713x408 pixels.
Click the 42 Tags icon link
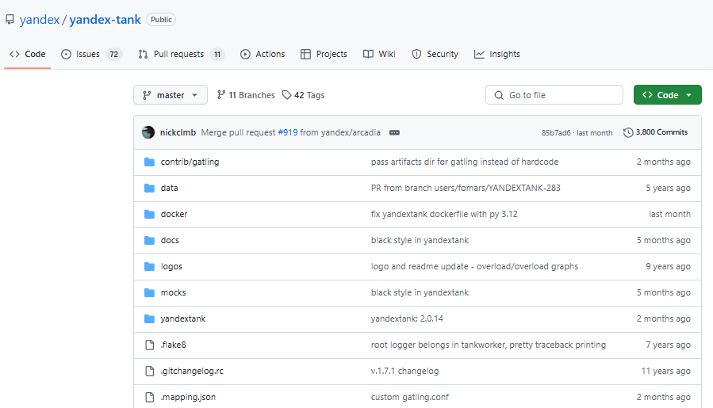click(286, 94)
